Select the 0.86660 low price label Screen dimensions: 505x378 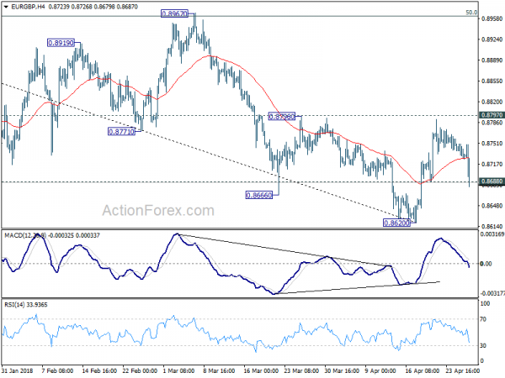coord(258,195)
